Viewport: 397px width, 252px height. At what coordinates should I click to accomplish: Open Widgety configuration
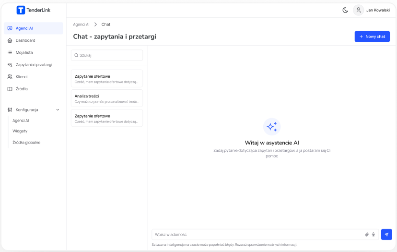[20, 131]
